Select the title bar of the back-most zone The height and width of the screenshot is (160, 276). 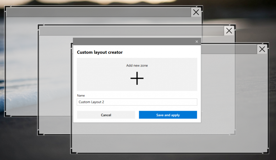98,12
